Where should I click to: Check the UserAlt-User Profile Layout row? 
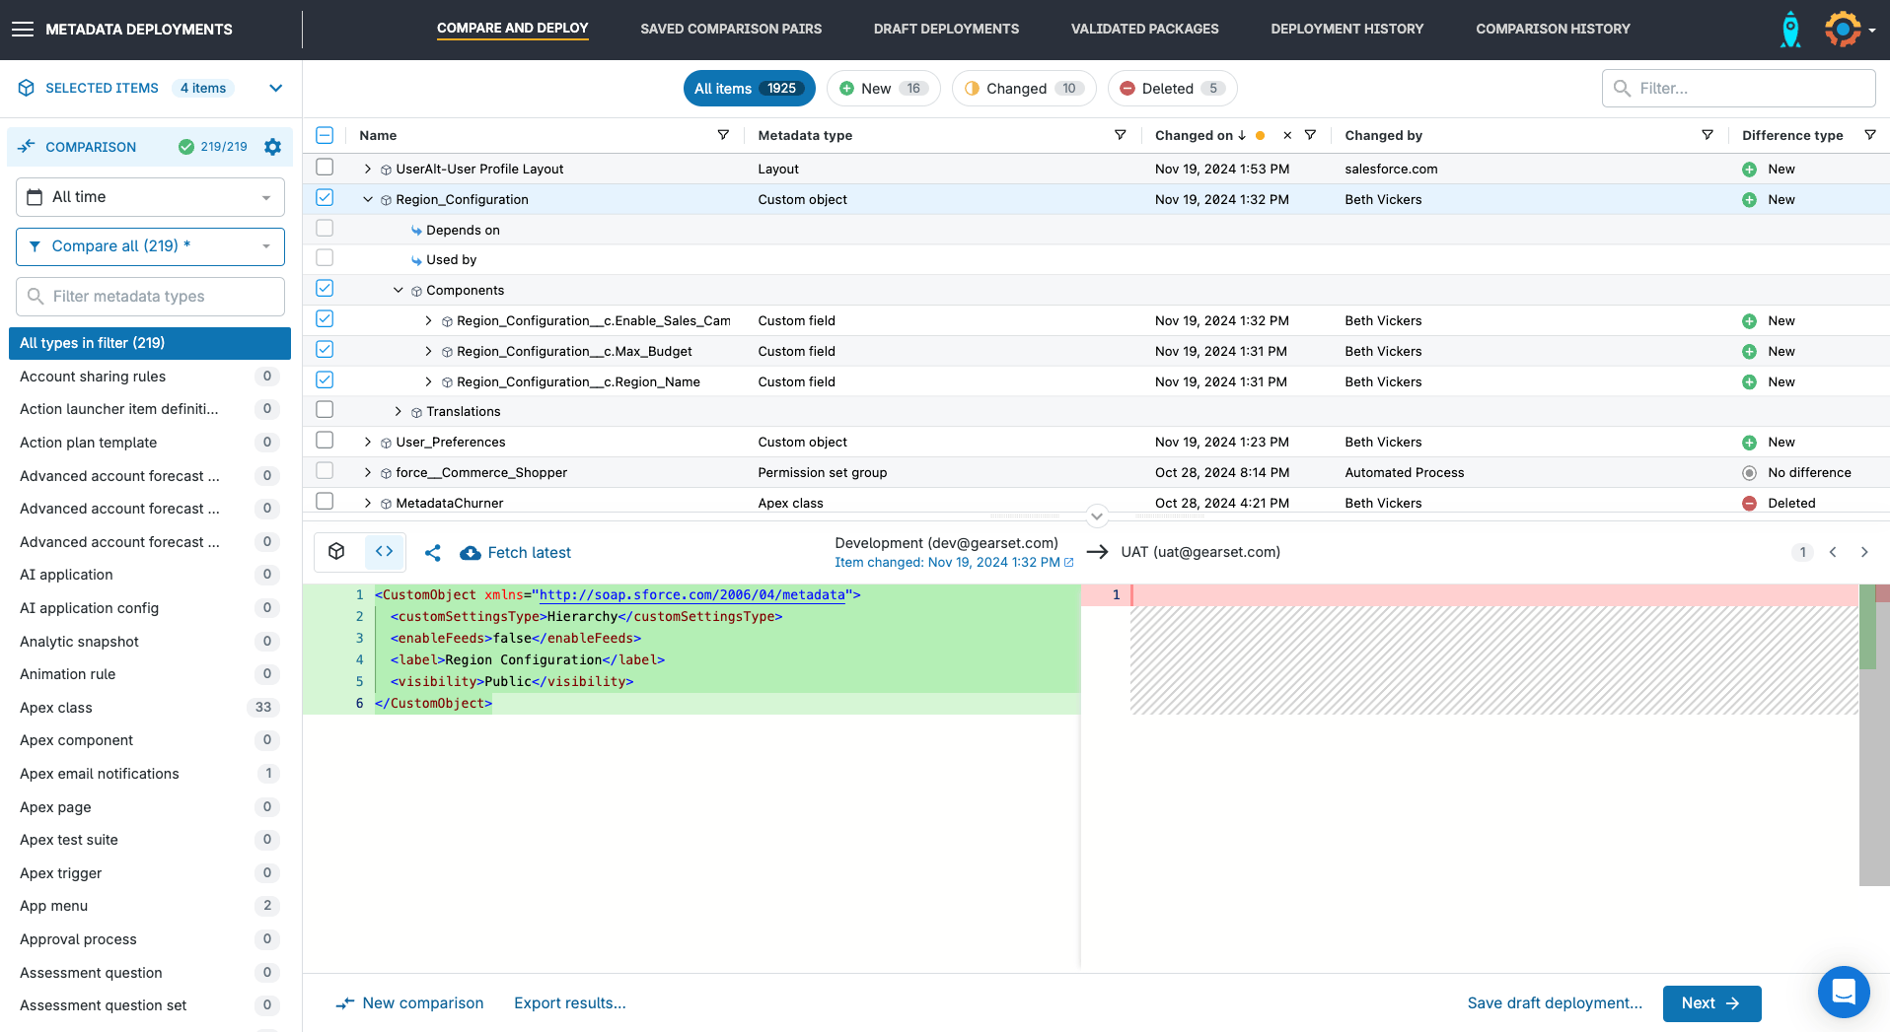(325, 168)
